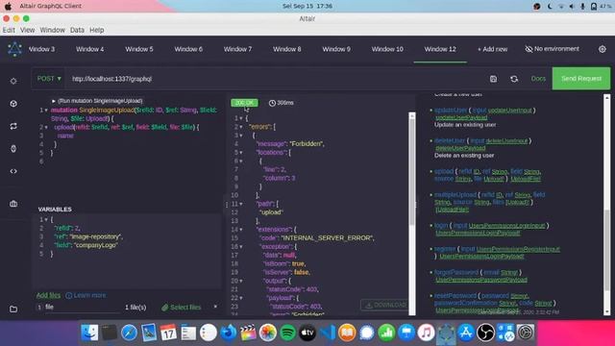This screenshot has width=615, height=346.
Task: Open Finder from the dock
Action: (89, 333)
